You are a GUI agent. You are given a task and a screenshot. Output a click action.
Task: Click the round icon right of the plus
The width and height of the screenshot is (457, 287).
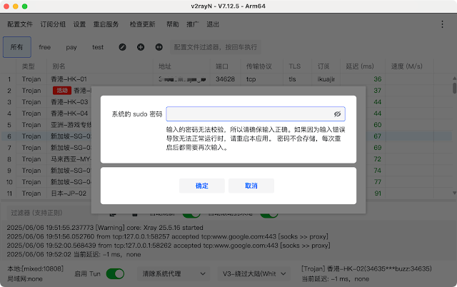[157, 47]
